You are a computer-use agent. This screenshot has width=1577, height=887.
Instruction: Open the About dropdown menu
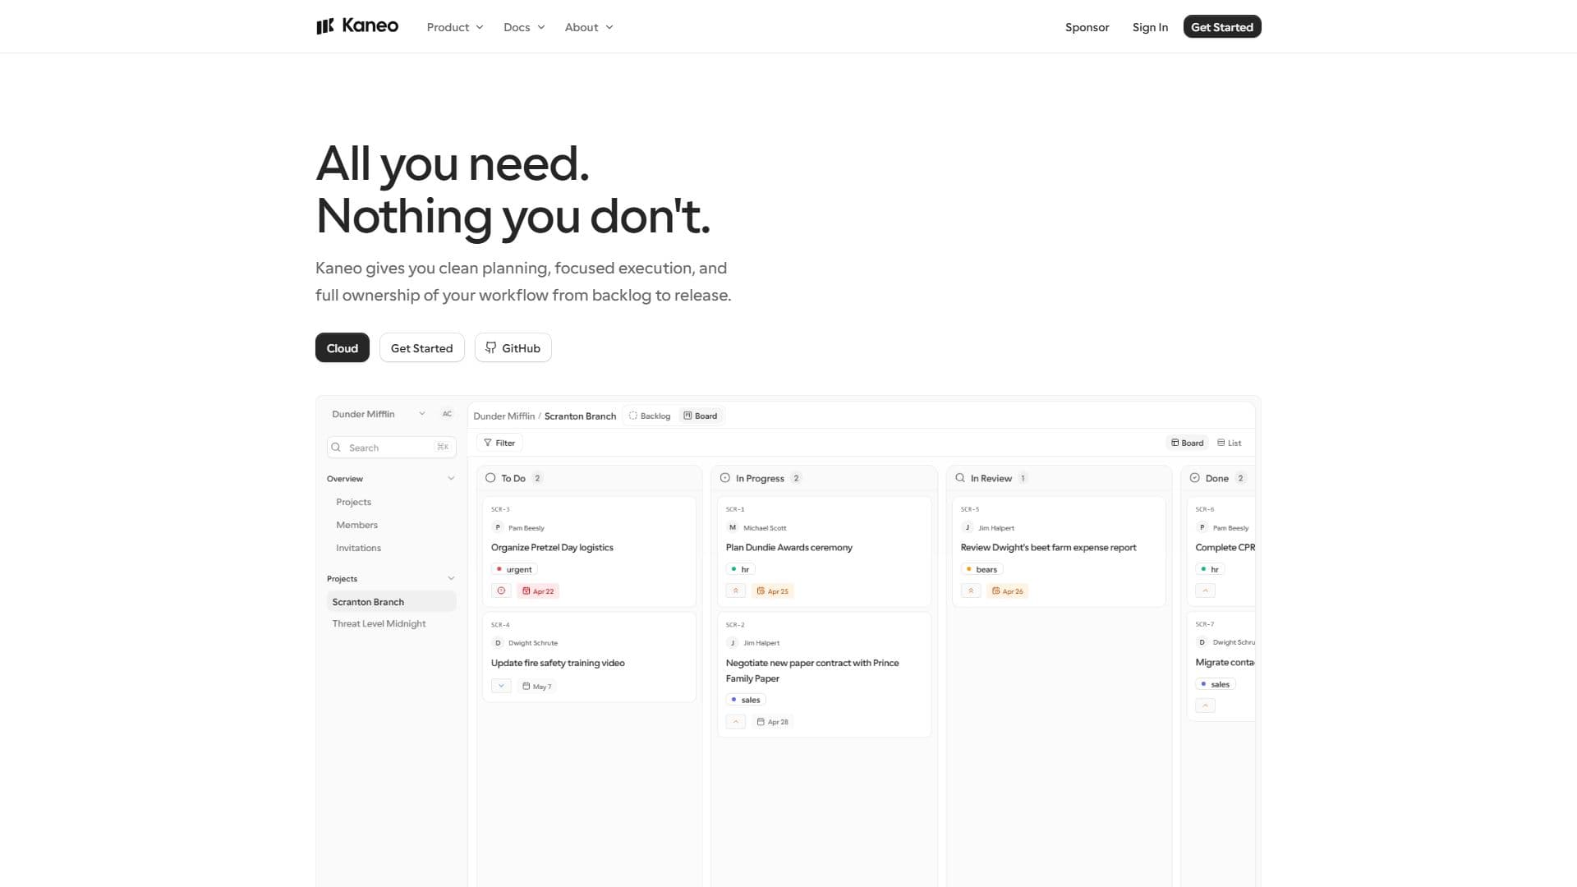click(589, 27)
